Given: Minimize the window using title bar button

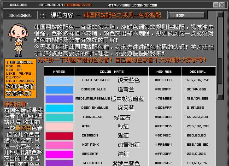Looking at the screenshot, I should point(216,5).
